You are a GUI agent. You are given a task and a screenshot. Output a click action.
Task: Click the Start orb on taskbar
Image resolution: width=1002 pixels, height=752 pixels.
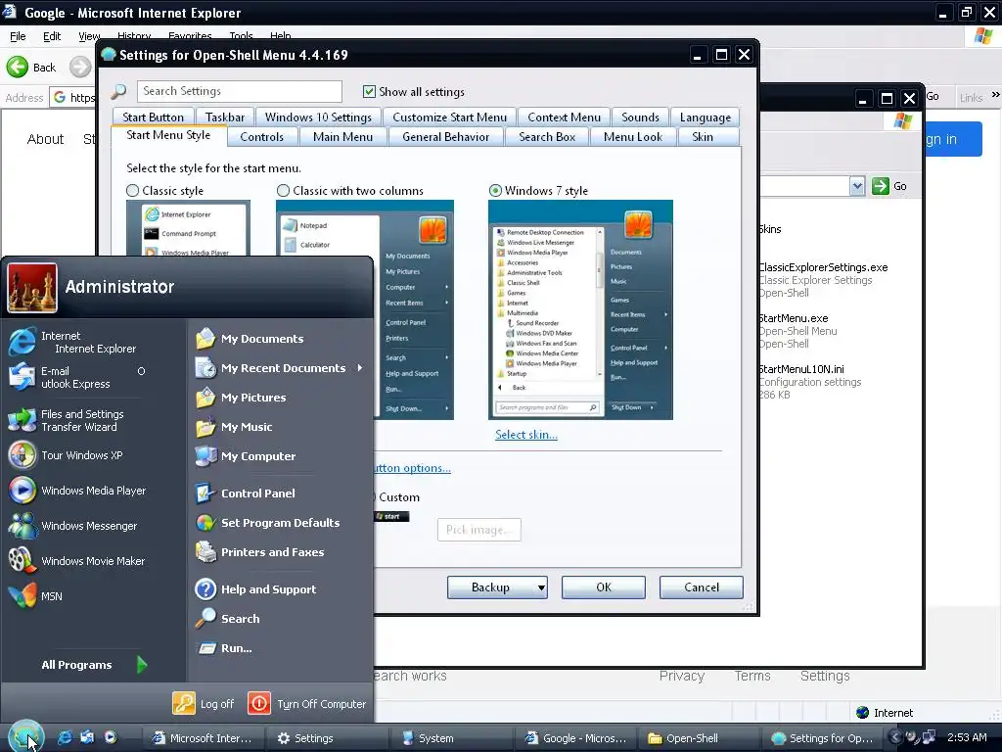[25, 736]
